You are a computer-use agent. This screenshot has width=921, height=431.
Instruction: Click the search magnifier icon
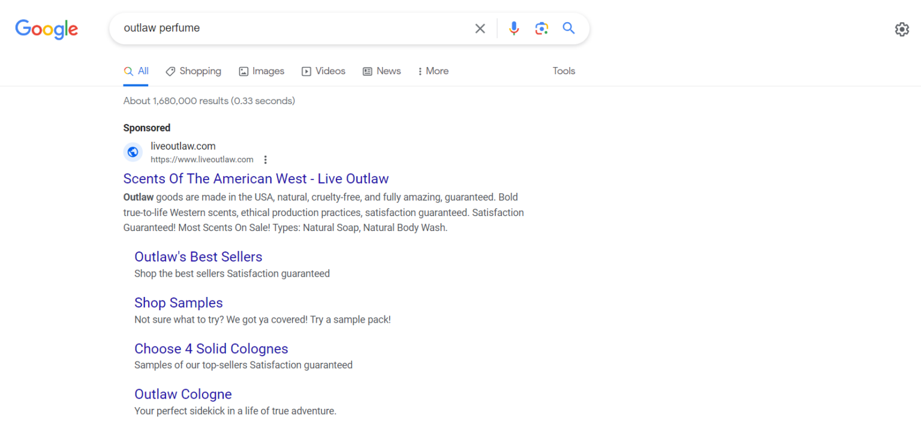pos(568,28)
